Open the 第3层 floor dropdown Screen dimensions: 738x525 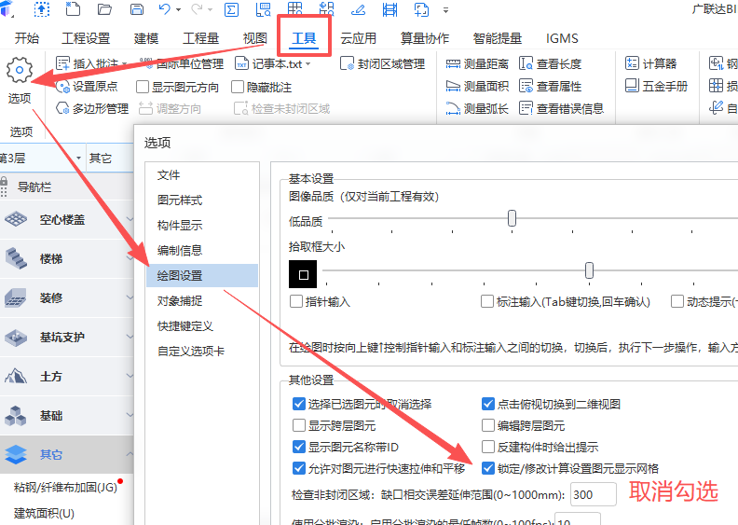(x=78, y=159)
